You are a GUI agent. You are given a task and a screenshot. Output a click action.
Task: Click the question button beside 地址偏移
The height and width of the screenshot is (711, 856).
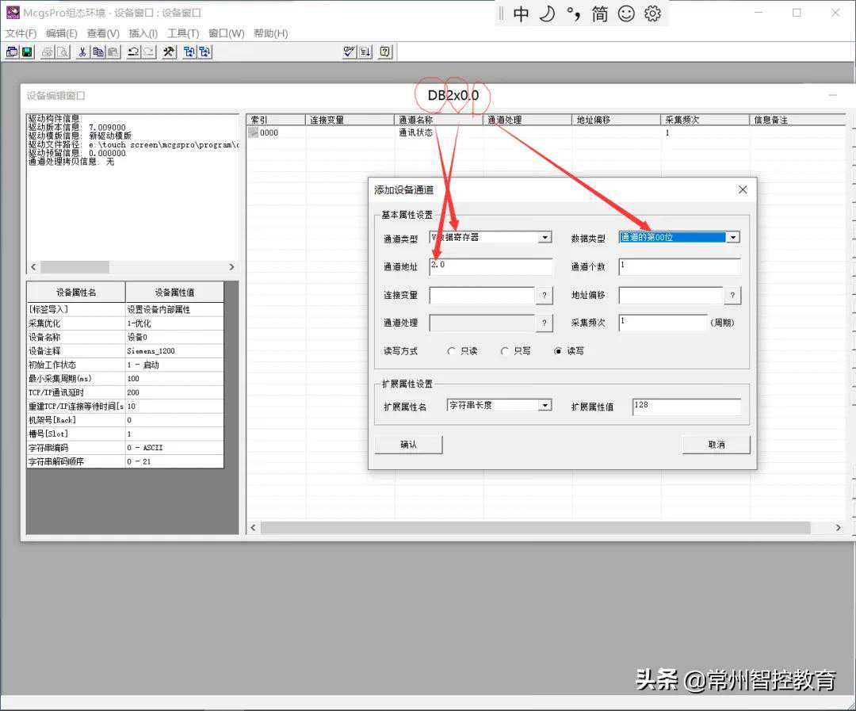tap(732, 296)
